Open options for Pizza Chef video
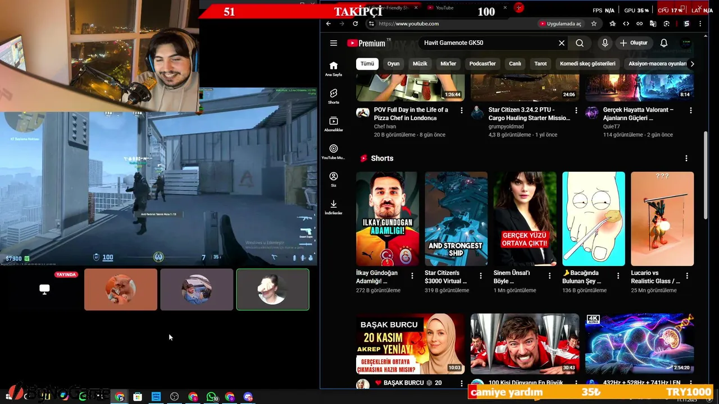This screenshot has width=719, height=404. (x=462, y=111)
